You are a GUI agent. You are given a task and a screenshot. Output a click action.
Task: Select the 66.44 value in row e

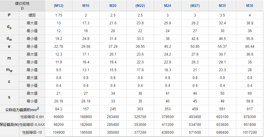(x=250, y=46)
